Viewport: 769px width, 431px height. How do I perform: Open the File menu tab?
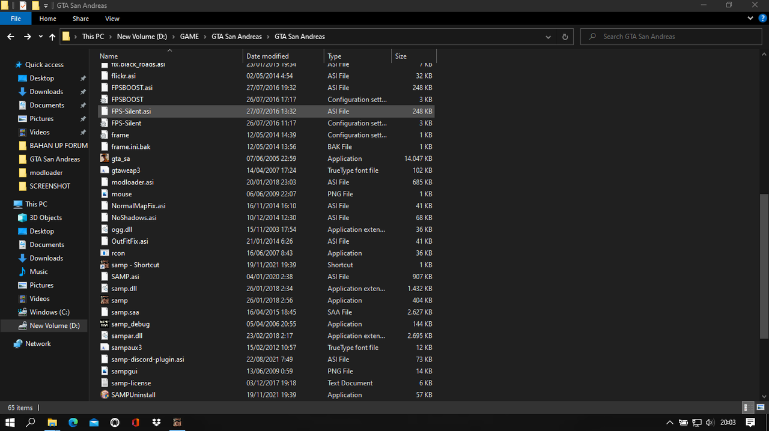16,19
